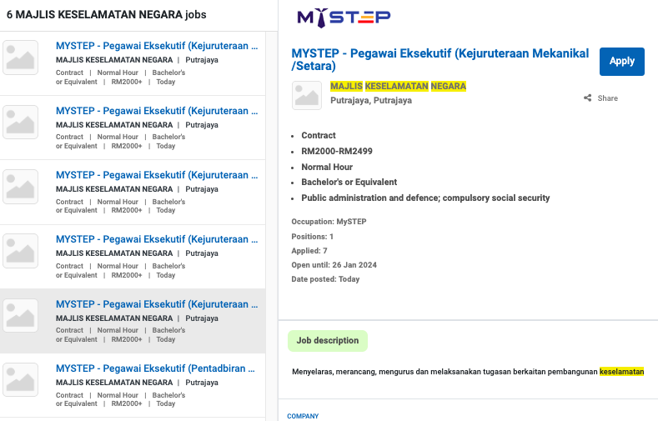Click the blue Apply button
Screen dimensions: 658x421
[x=621, y=61]
